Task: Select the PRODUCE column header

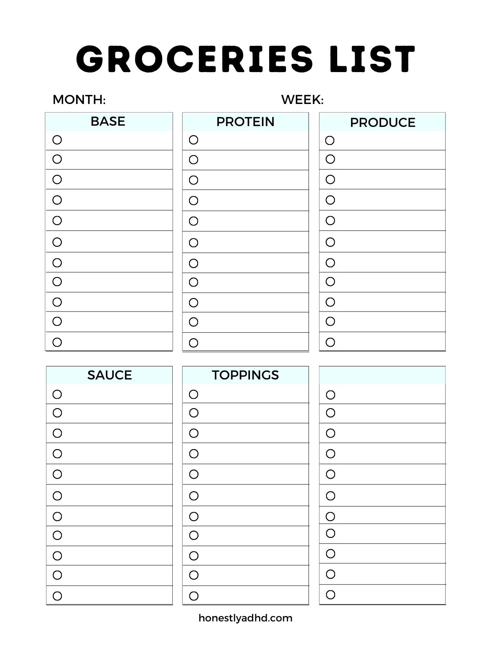Action: point(383,122)
